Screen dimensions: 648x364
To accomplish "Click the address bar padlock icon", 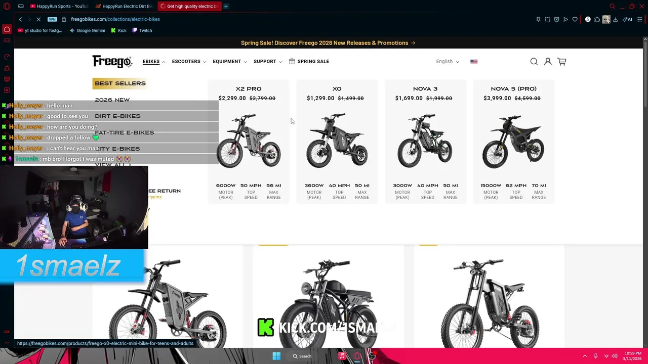I will pos(64,19).
